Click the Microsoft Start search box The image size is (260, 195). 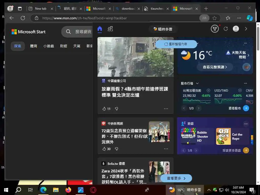77,32
